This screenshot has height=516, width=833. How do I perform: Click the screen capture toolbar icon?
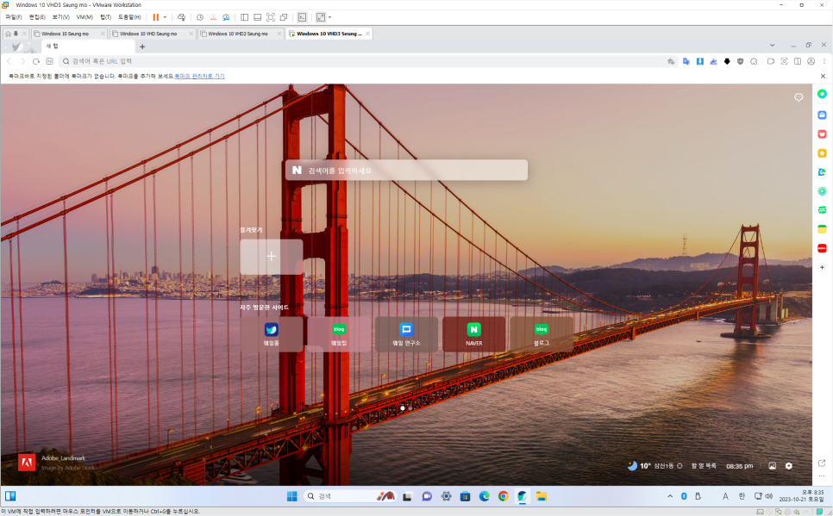point(784,61)
